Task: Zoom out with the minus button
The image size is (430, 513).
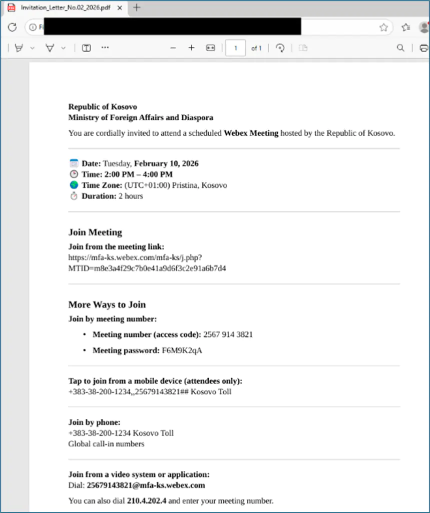Action: (173, 48)
